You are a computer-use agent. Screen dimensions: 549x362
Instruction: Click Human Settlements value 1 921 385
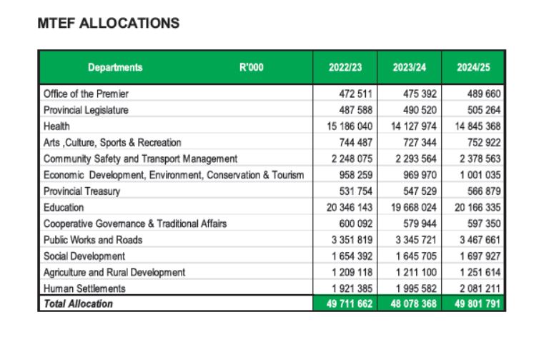pos(352,288)
